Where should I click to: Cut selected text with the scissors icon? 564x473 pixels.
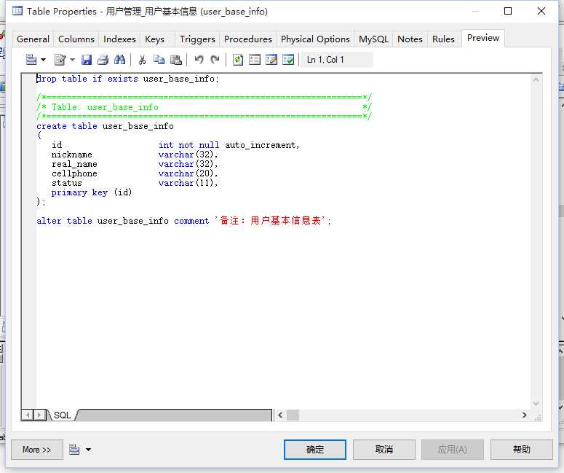(142, 60)
